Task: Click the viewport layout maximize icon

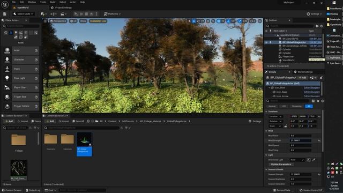Action: pos(260,21)
